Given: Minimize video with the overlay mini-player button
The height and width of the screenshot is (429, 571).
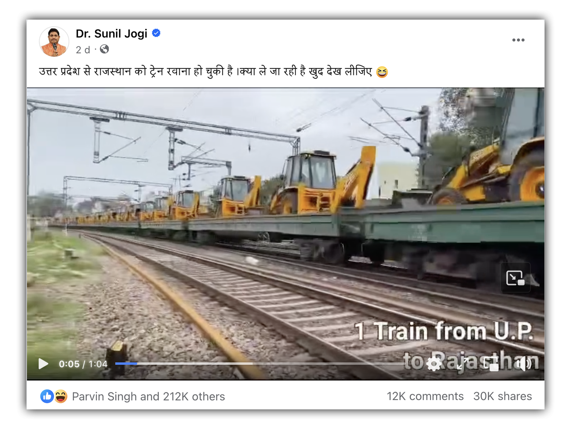Looking at the screenshot, I should click(x=515, y=278).
